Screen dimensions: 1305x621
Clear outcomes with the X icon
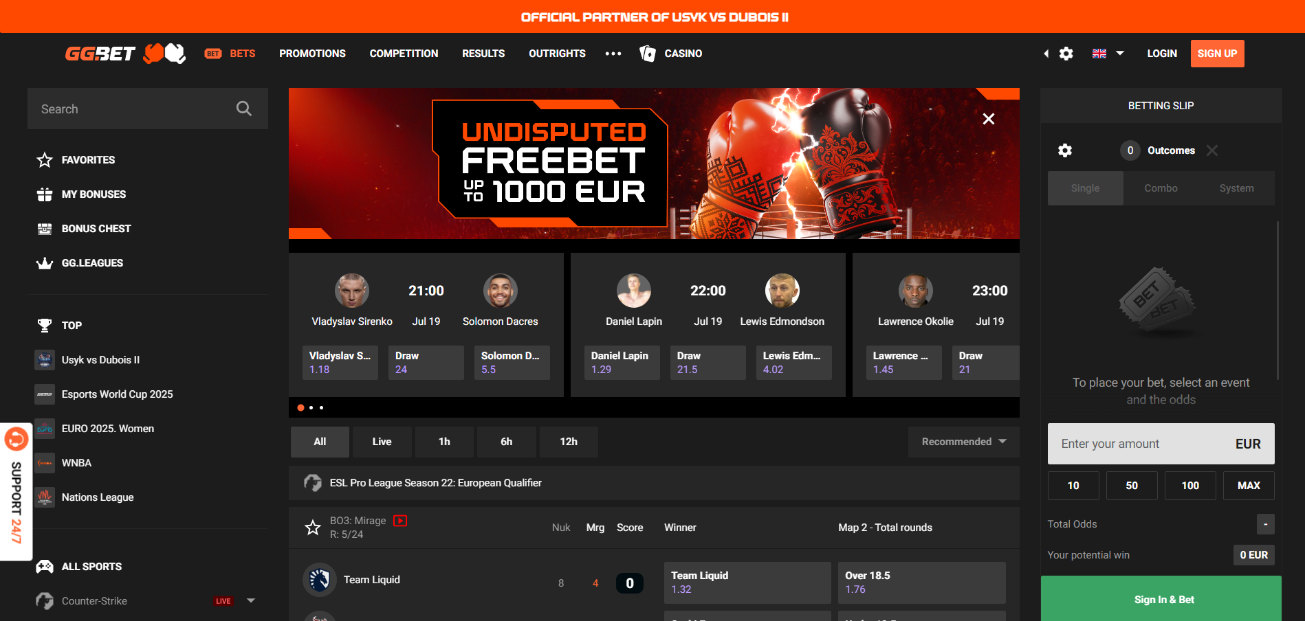[x=1212, y=150]
